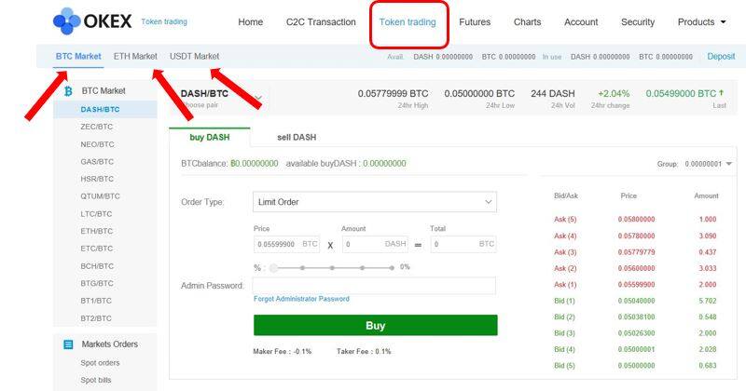Viewport: 746px width, 391px height.
Task: Select the buy DASH tab
Action: (x=209, y=137)
